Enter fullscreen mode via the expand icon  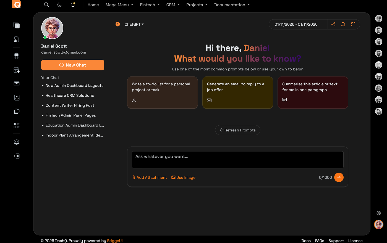[x=353, y=24]
